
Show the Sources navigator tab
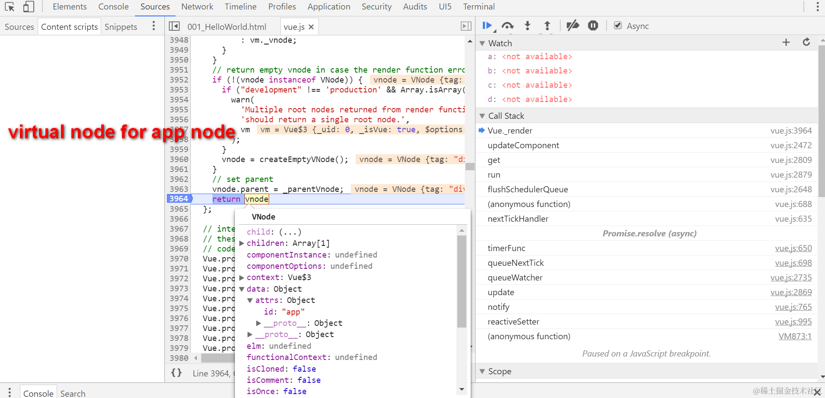[19, 27]
